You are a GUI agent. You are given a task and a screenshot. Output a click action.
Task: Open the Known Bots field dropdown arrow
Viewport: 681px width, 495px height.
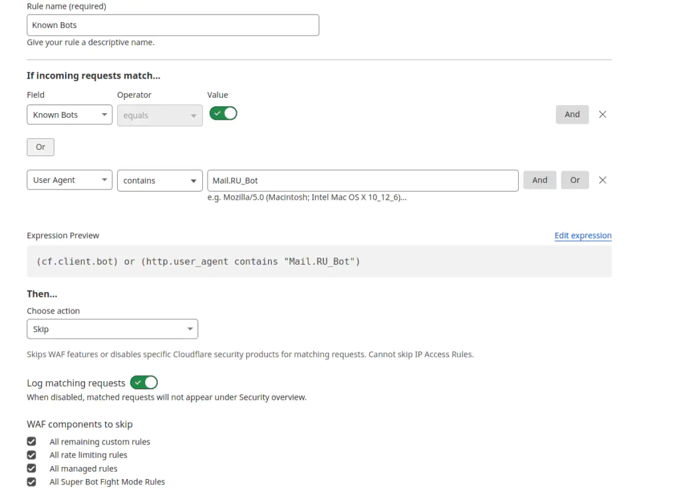pos(105,114)
